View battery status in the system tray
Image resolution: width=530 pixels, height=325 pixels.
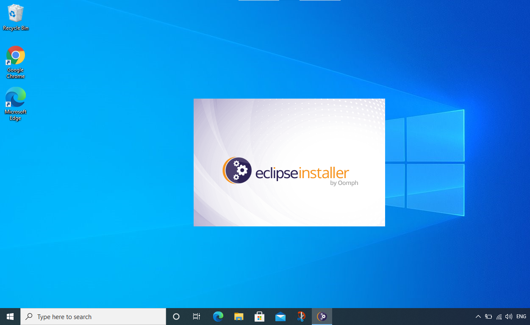[488, 316]
